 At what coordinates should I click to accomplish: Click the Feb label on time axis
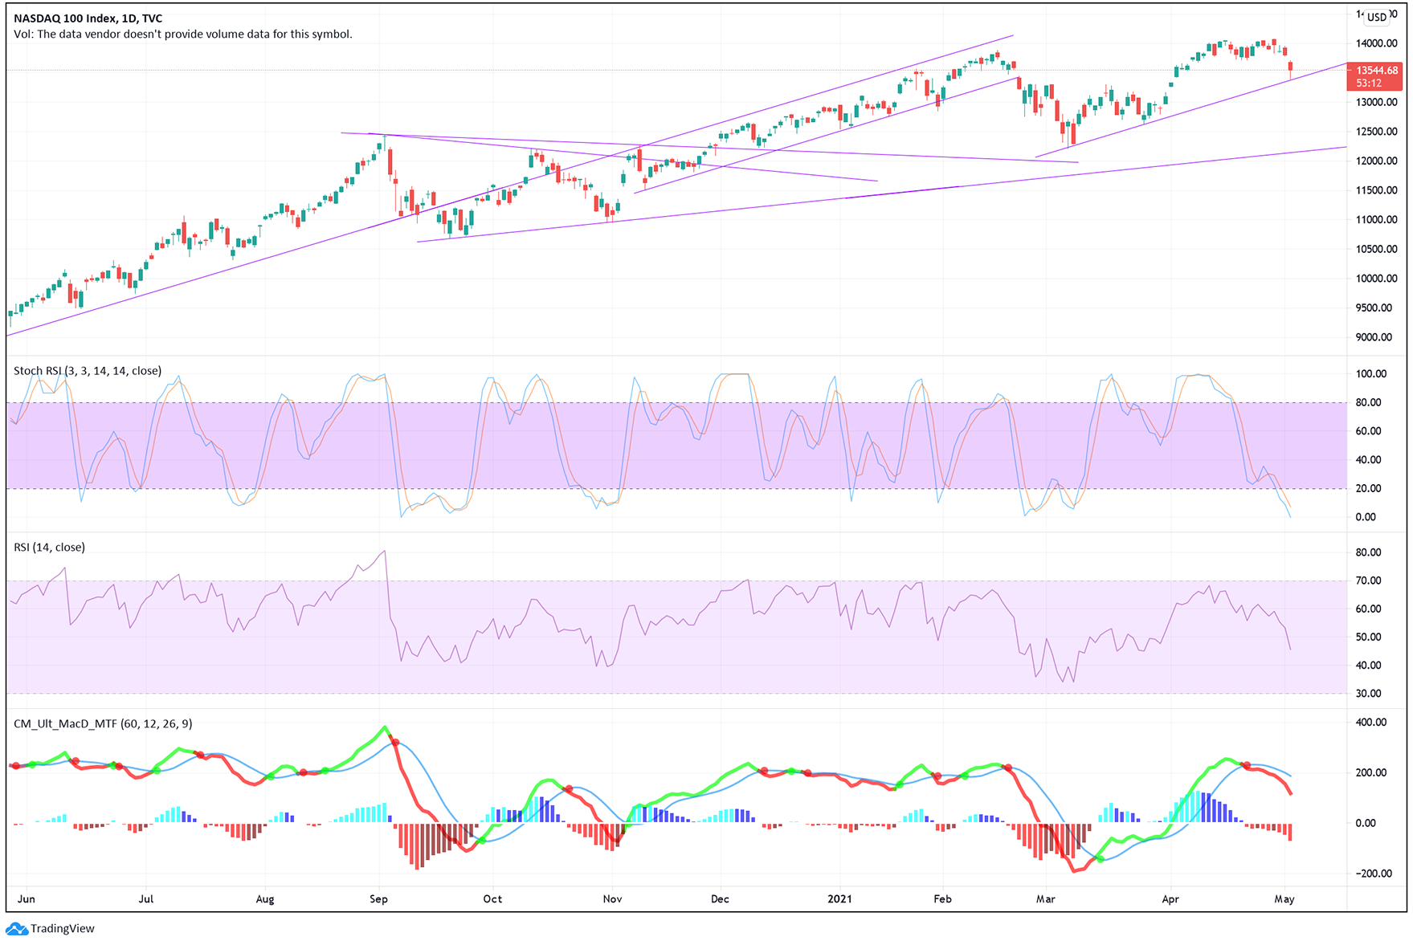coord(942,899)
